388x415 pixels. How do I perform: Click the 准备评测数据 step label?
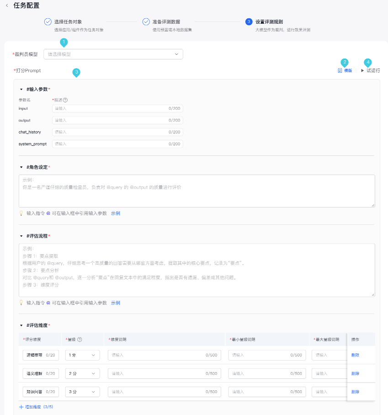click(x=166, y=21)
